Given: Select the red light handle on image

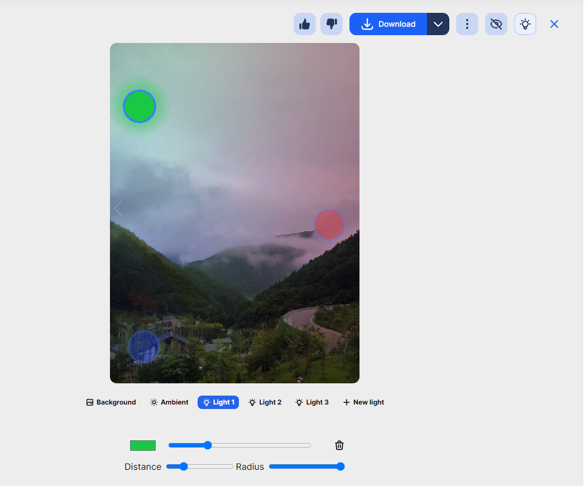Looking at the screenshot, I should coord(329,224).
